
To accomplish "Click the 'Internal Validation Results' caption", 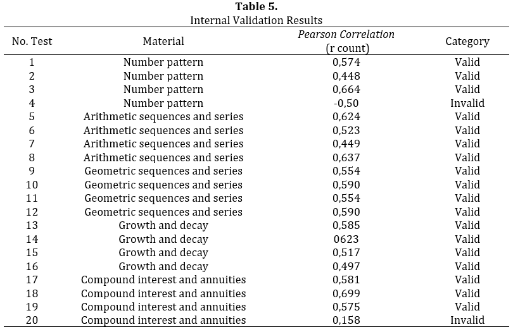I will click(x=256, y=20).
